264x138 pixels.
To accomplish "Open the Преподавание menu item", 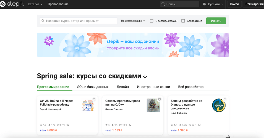I will pos(58,4).
